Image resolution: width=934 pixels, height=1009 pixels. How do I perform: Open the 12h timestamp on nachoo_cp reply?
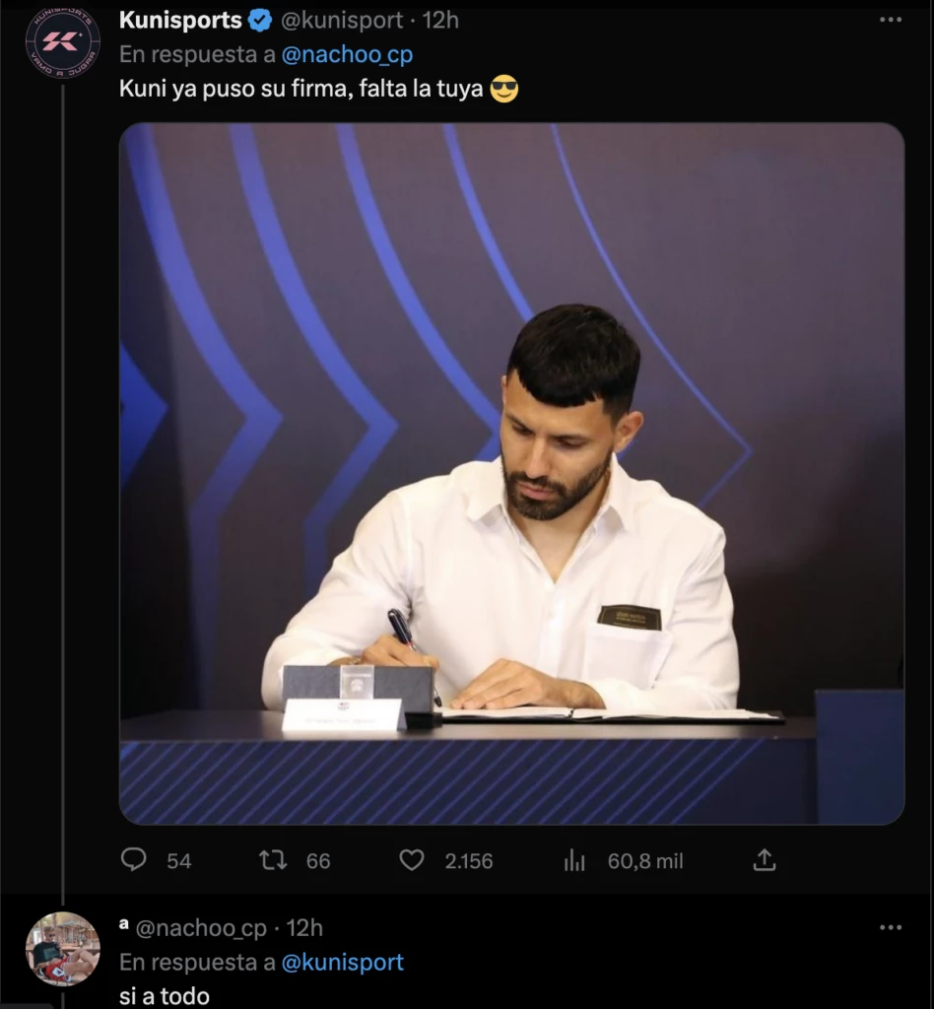[304, 927]
